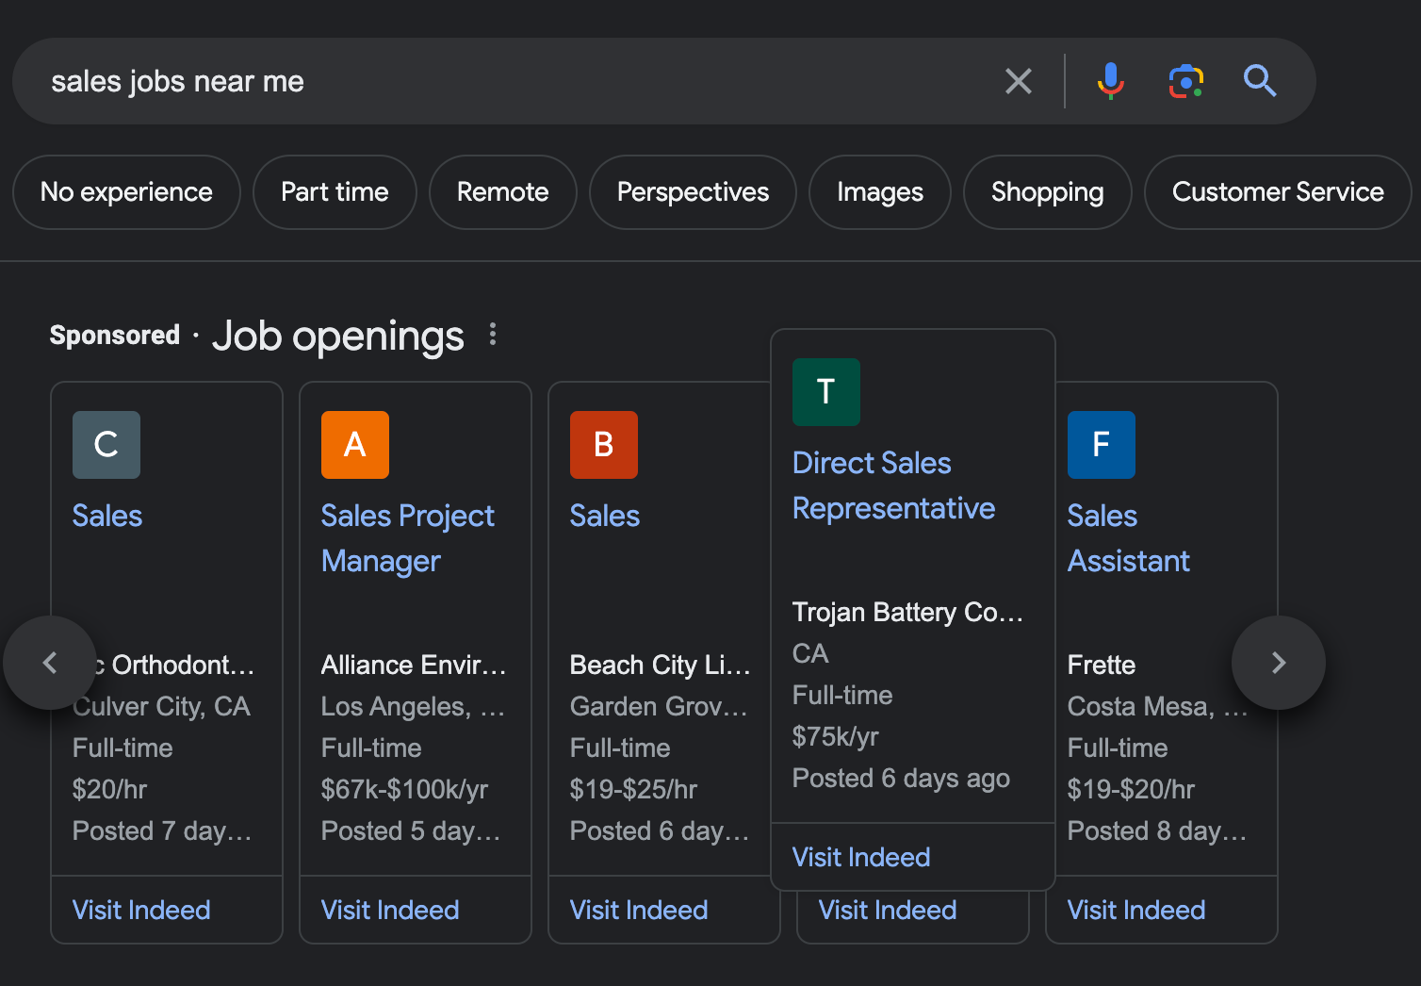Switch to the Images tab
Screen dimensions: 1421x986
879,192
